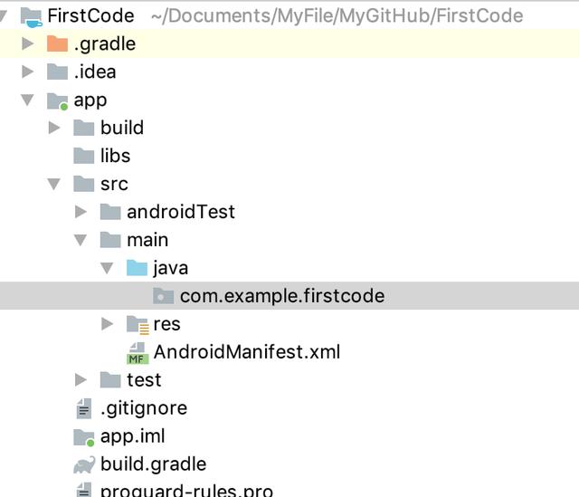Collapse the main folder arrow
The width and height of the screenshot is (579, 497).
81,240
